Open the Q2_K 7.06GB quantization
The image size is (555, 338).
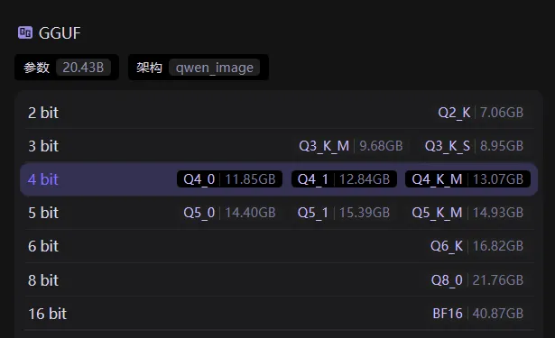click(481, 113)
